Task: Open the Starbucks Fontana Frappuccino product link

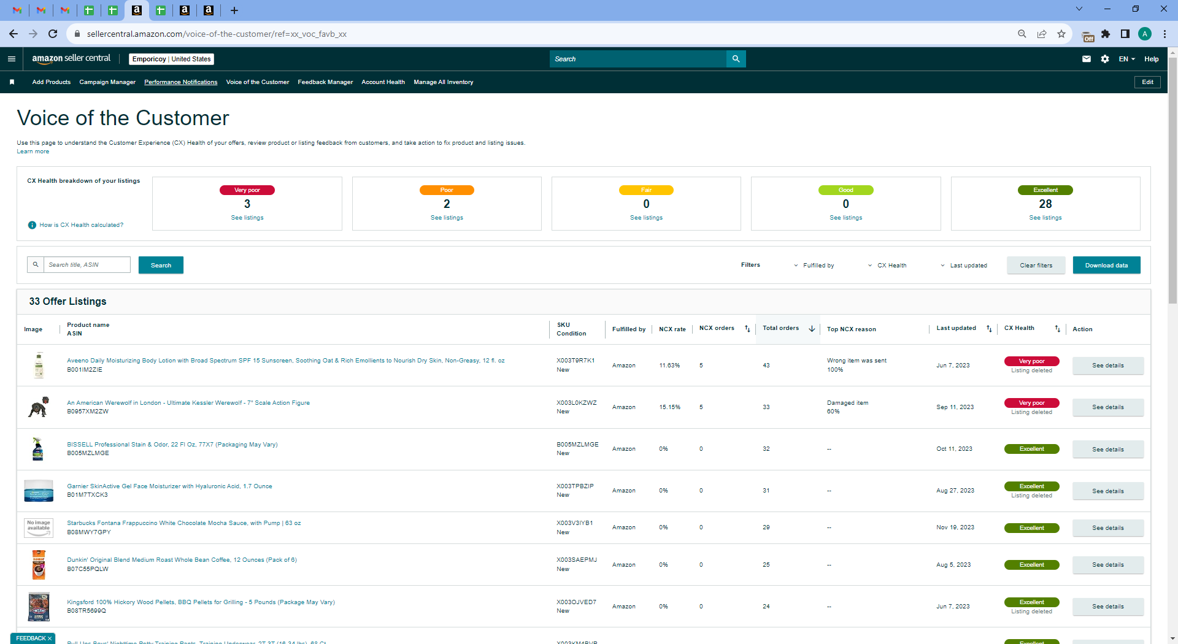Action: tap(184, 523)
